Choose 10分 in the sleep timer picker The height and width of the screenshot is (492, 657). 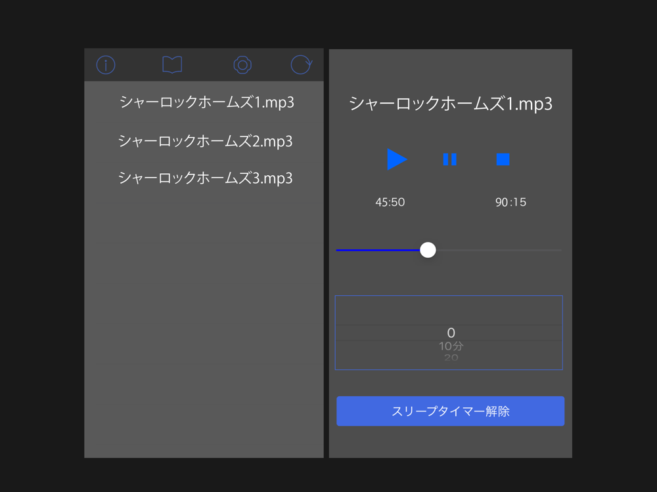pos(451,346)
